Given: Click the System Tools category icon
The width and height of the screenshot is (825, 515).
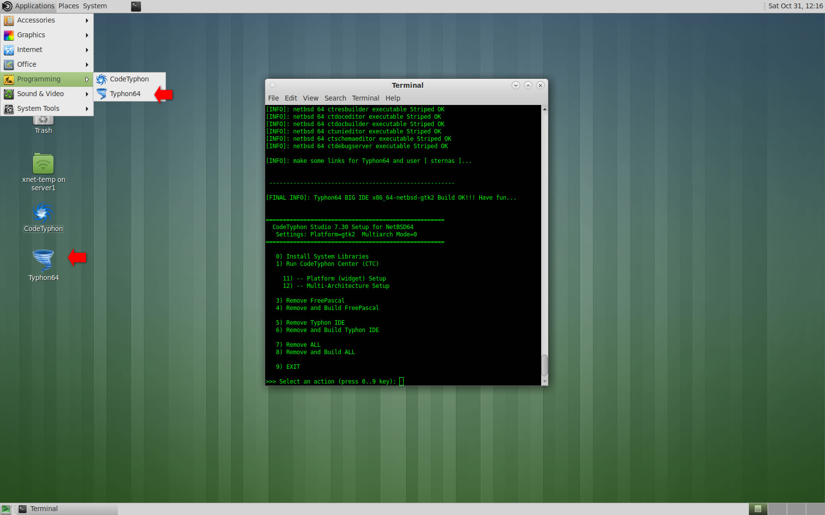Looking at the screenshot, I should tap(9, 108).
